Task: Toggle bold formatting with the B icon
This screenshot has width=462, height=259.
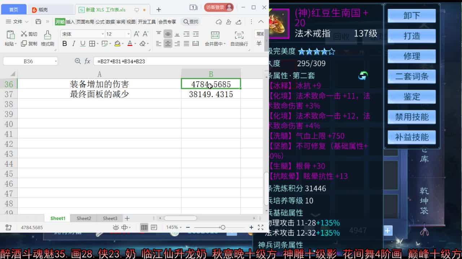Action: click(64, 43)
